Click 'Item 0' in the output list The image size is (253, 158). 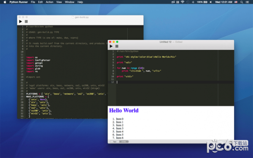[120, 119]
